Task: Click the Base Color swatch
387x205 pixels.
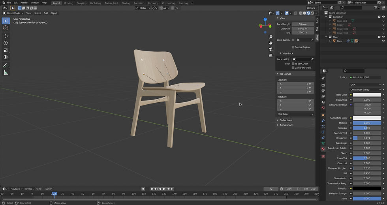Action: [x=367, y=95]
